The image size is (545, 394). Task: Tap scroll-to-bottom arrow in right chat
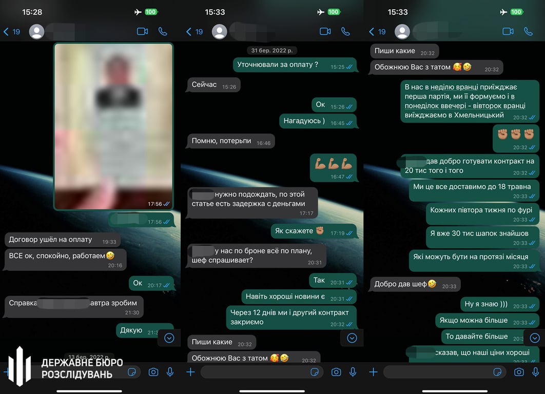click(535, 338)
